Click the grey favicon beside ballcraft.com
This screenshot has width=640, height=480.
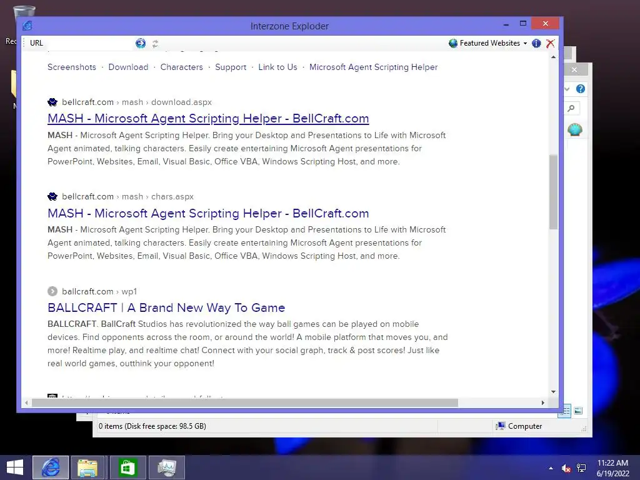[x=52, y=291]
